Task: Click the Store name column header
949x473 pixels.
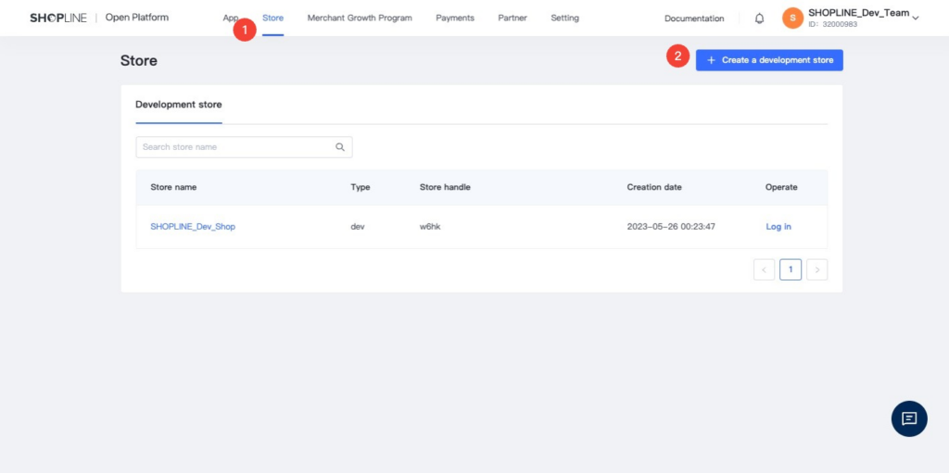Action: coord(173,188)
